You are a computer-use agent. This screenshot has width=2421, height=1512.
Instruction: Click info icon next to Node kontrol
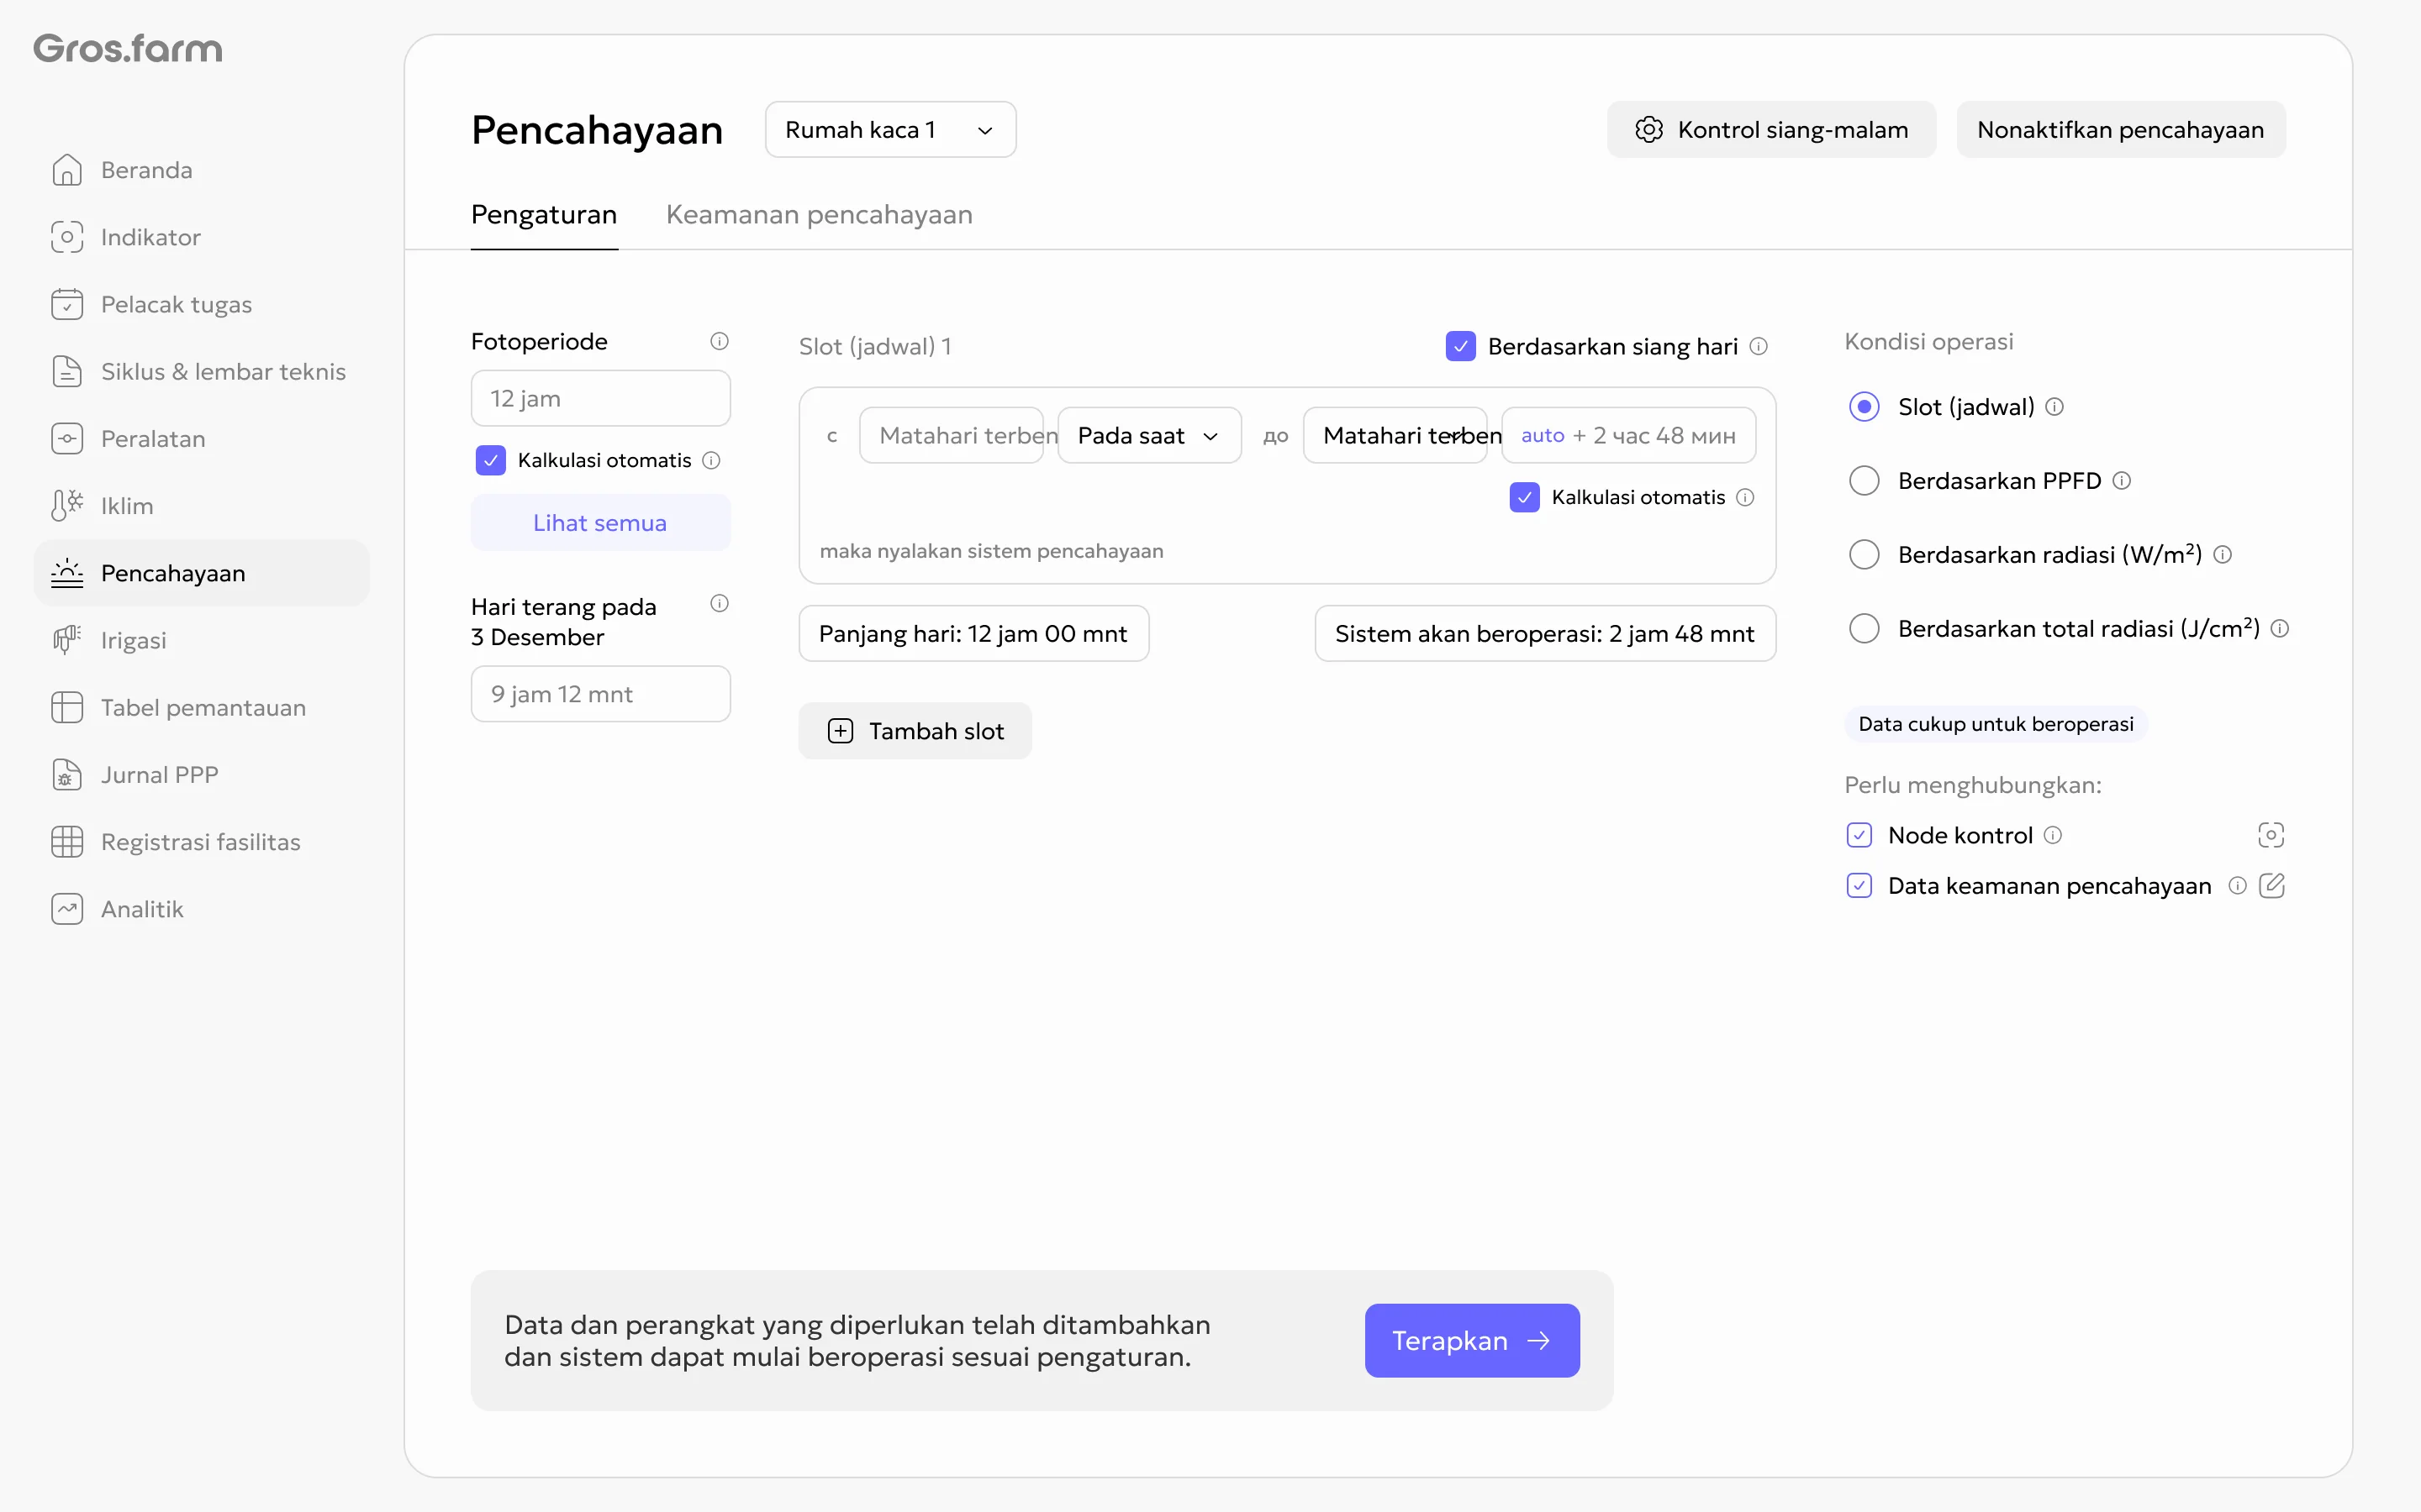[x=2053, y=835]
